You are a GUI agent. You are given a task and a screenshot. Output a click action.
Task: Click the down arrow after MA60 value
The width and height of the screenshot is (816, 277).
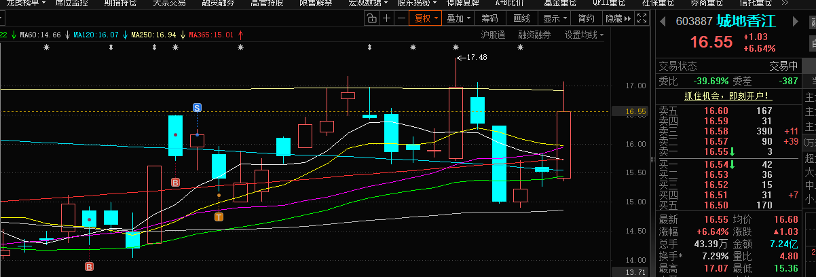tap(68, 35)
